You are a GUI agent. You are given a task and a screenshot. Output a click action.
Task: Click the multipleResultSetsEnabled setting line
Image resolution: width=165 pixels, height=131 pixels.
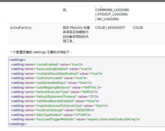click(x=57, y=74)
